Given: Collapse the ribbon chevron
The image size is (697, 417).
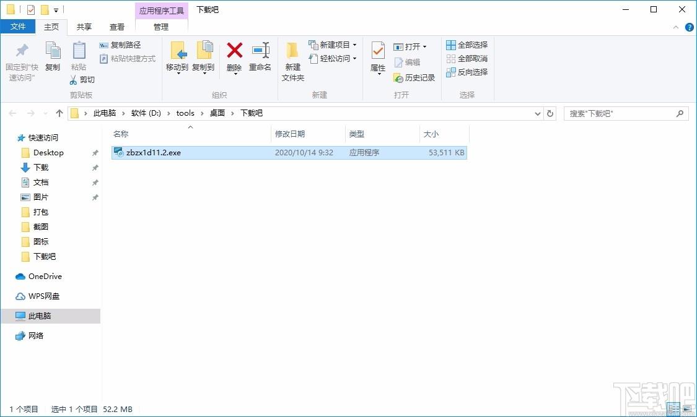Looking at the screenshot, I should point(676,27).
